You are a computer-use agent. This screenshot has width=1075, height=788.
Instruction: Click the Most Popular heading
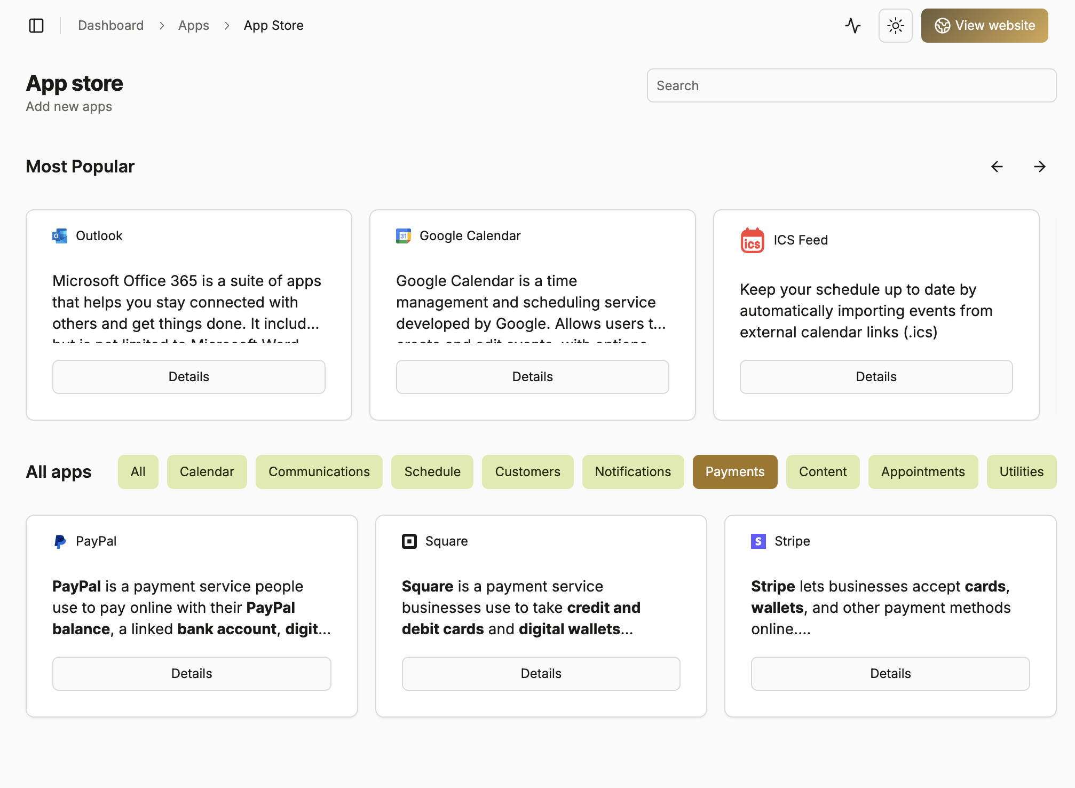(x=80, y=167)
